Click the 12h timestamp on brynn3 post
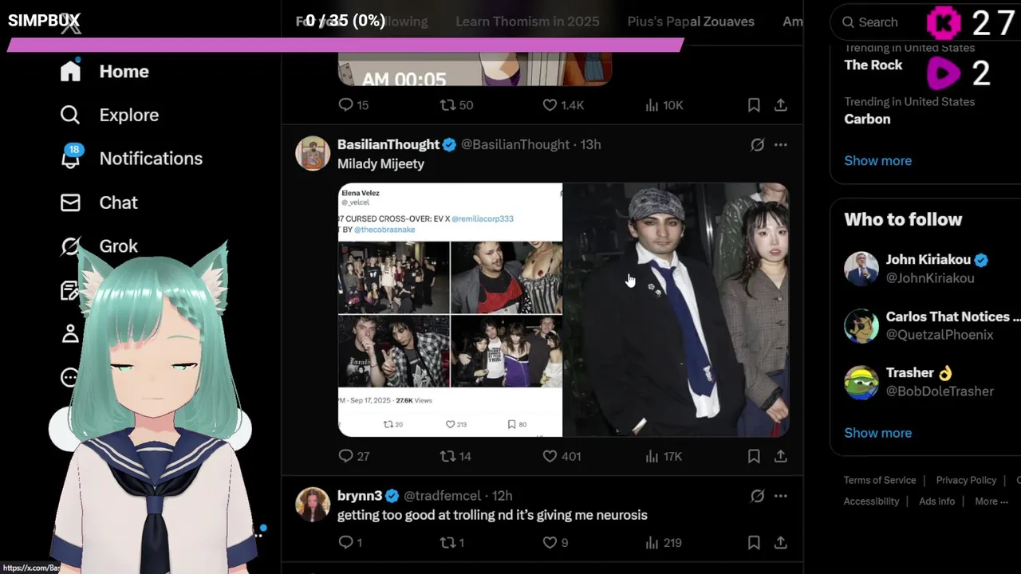The width and height of the screenshot is (1021, 574). point(502,496)
